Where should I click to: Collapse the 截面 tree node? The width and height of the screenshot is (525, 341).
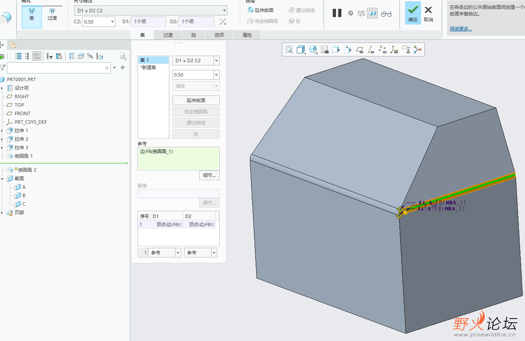[2, 179]
